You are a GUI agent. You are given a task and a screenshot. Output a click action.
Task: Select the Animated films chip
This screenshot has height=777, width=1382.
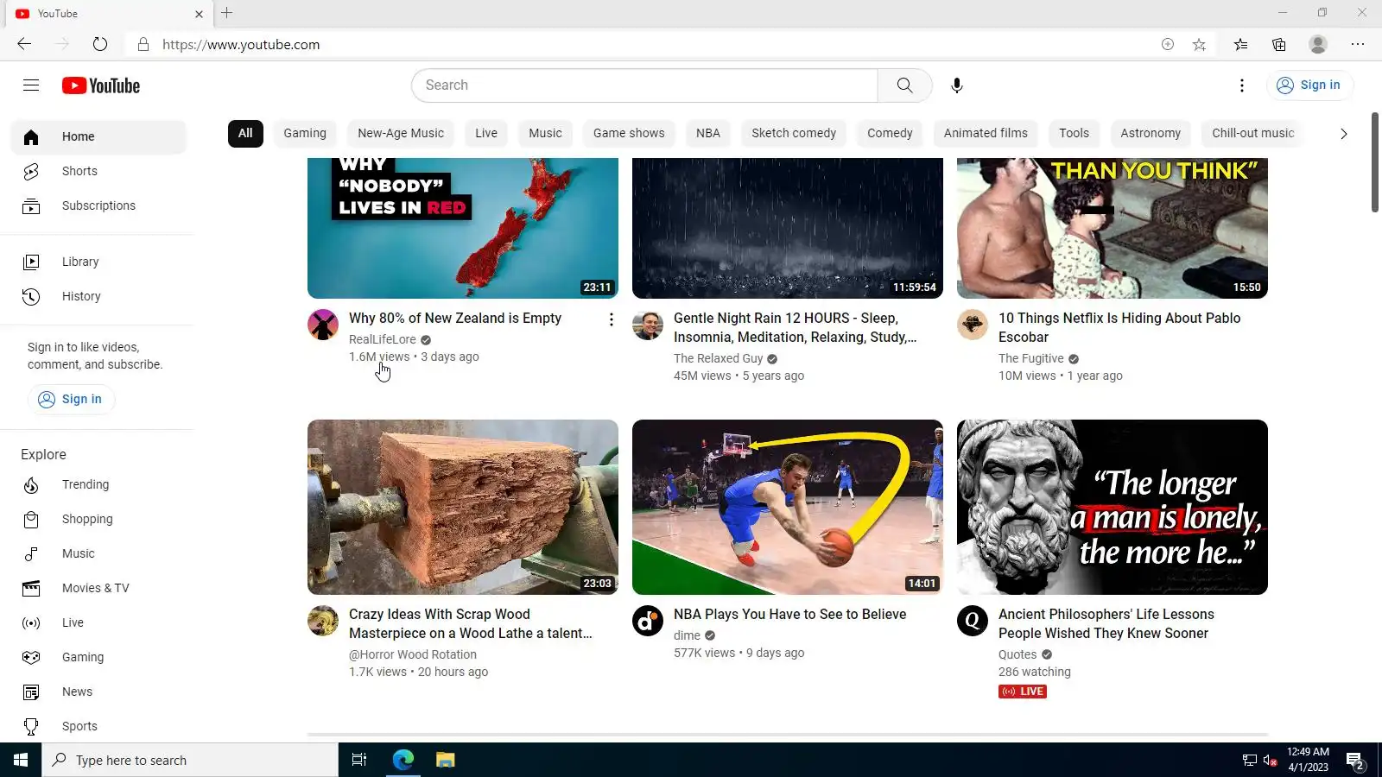tap(986, 133)
